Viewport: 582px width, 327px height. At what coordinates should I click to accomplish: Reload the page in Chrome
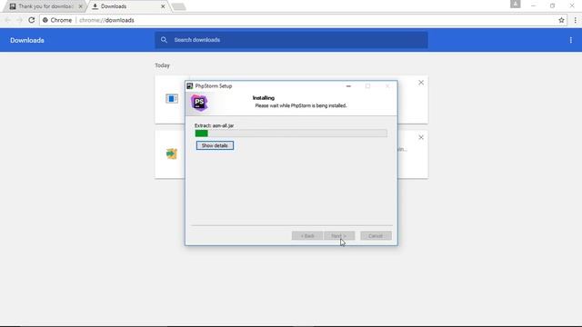[32, 20]
